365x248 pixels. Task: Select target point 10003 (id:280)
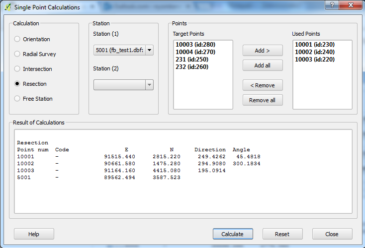(195, 45)
